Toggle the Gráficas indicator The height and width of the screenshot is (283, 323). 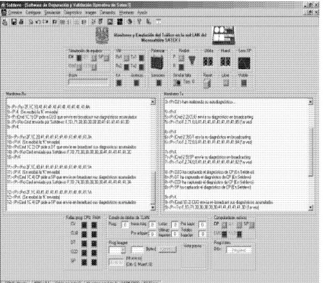[136, 83]
